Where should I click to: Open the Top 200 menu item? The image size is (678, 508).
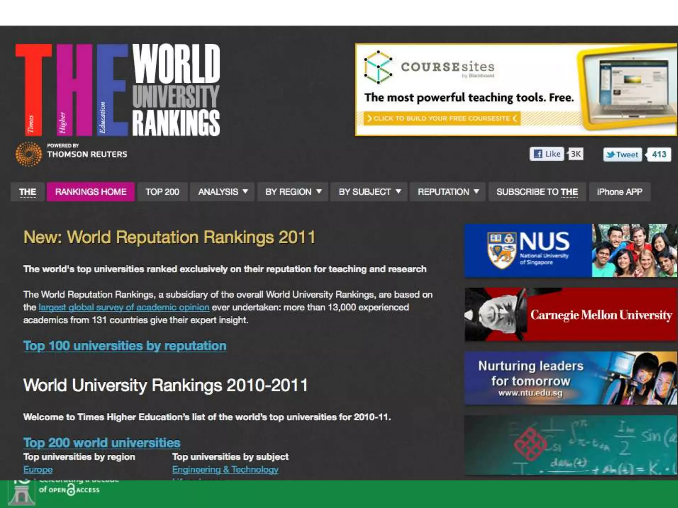click(x=162, y=192)
